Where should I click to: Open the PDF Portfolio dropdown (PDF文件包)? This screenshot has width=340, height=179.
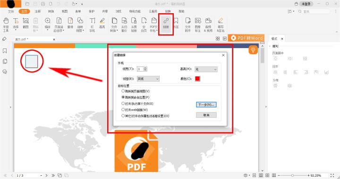coord(154,24)
